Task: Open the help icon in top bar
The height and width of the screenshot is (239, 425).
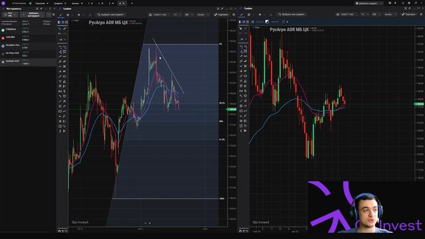Action: click(390, 3)
